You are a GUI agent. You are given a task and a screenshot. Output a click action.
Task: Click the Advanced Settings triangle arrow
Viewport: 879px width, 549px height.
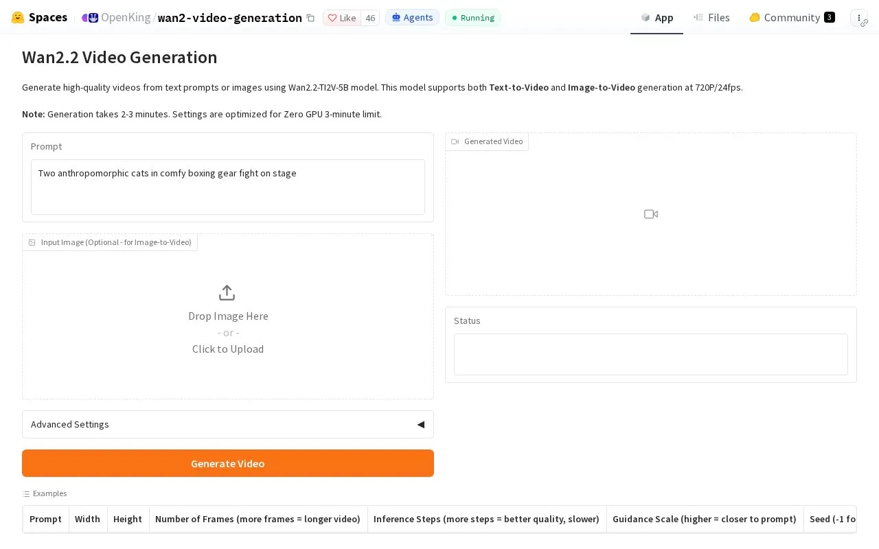(x=421, y=424)
